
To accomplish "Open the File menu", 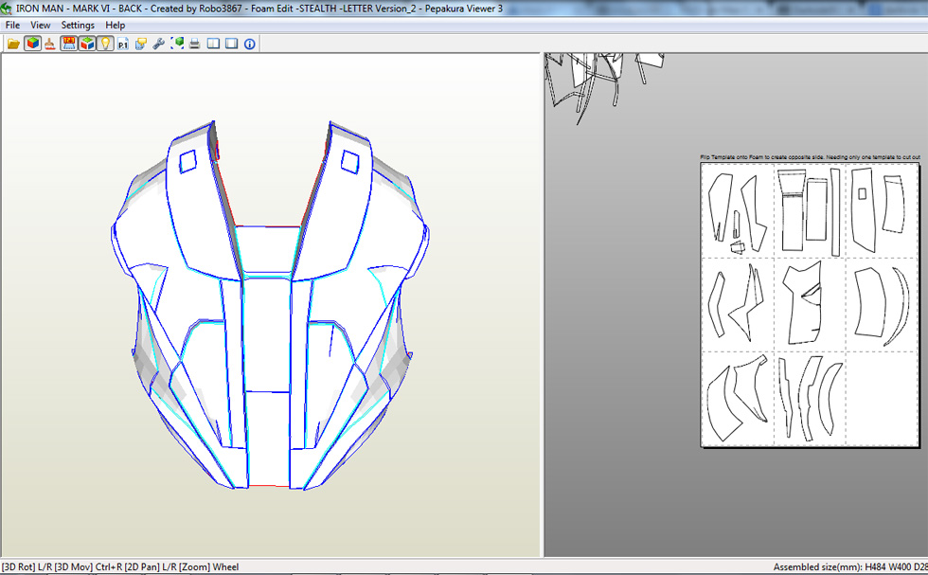I will [12, 25].
